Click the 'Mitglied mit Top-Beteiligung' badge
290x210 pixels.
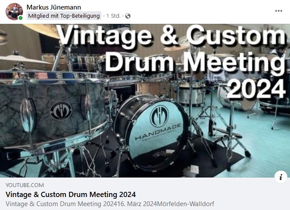(x=64, y=16)
